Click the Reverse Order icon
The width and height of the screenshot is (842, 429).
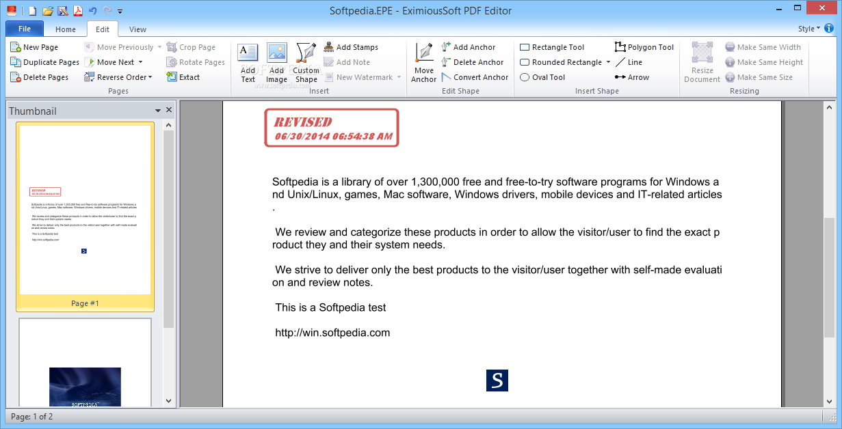tap(89, 77)
